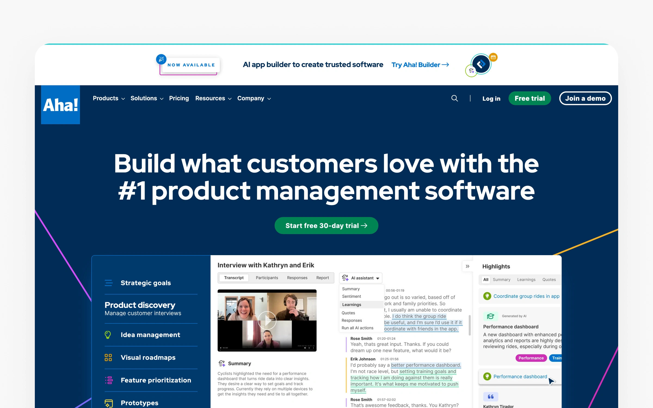Click the Aha! Builder round icon in banner
Image resolution: width=653 pixels, height=408 pixels.
click(x=481, y=64)
